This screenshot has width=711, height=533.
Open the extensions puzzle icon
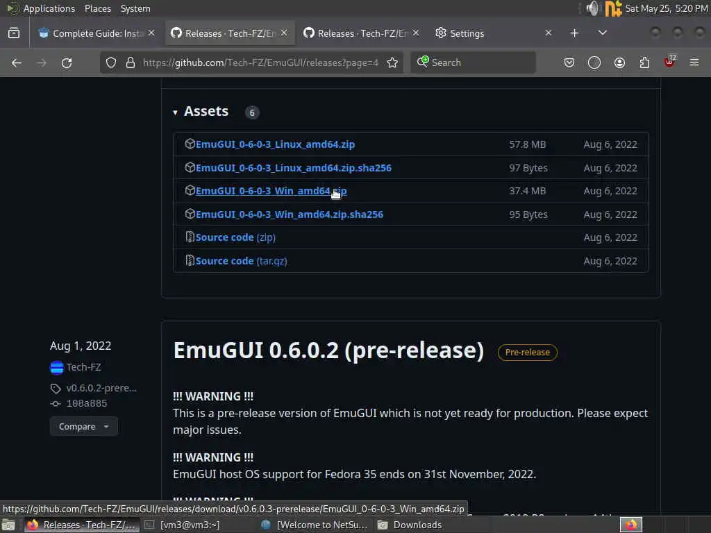(x=644, y=62)
